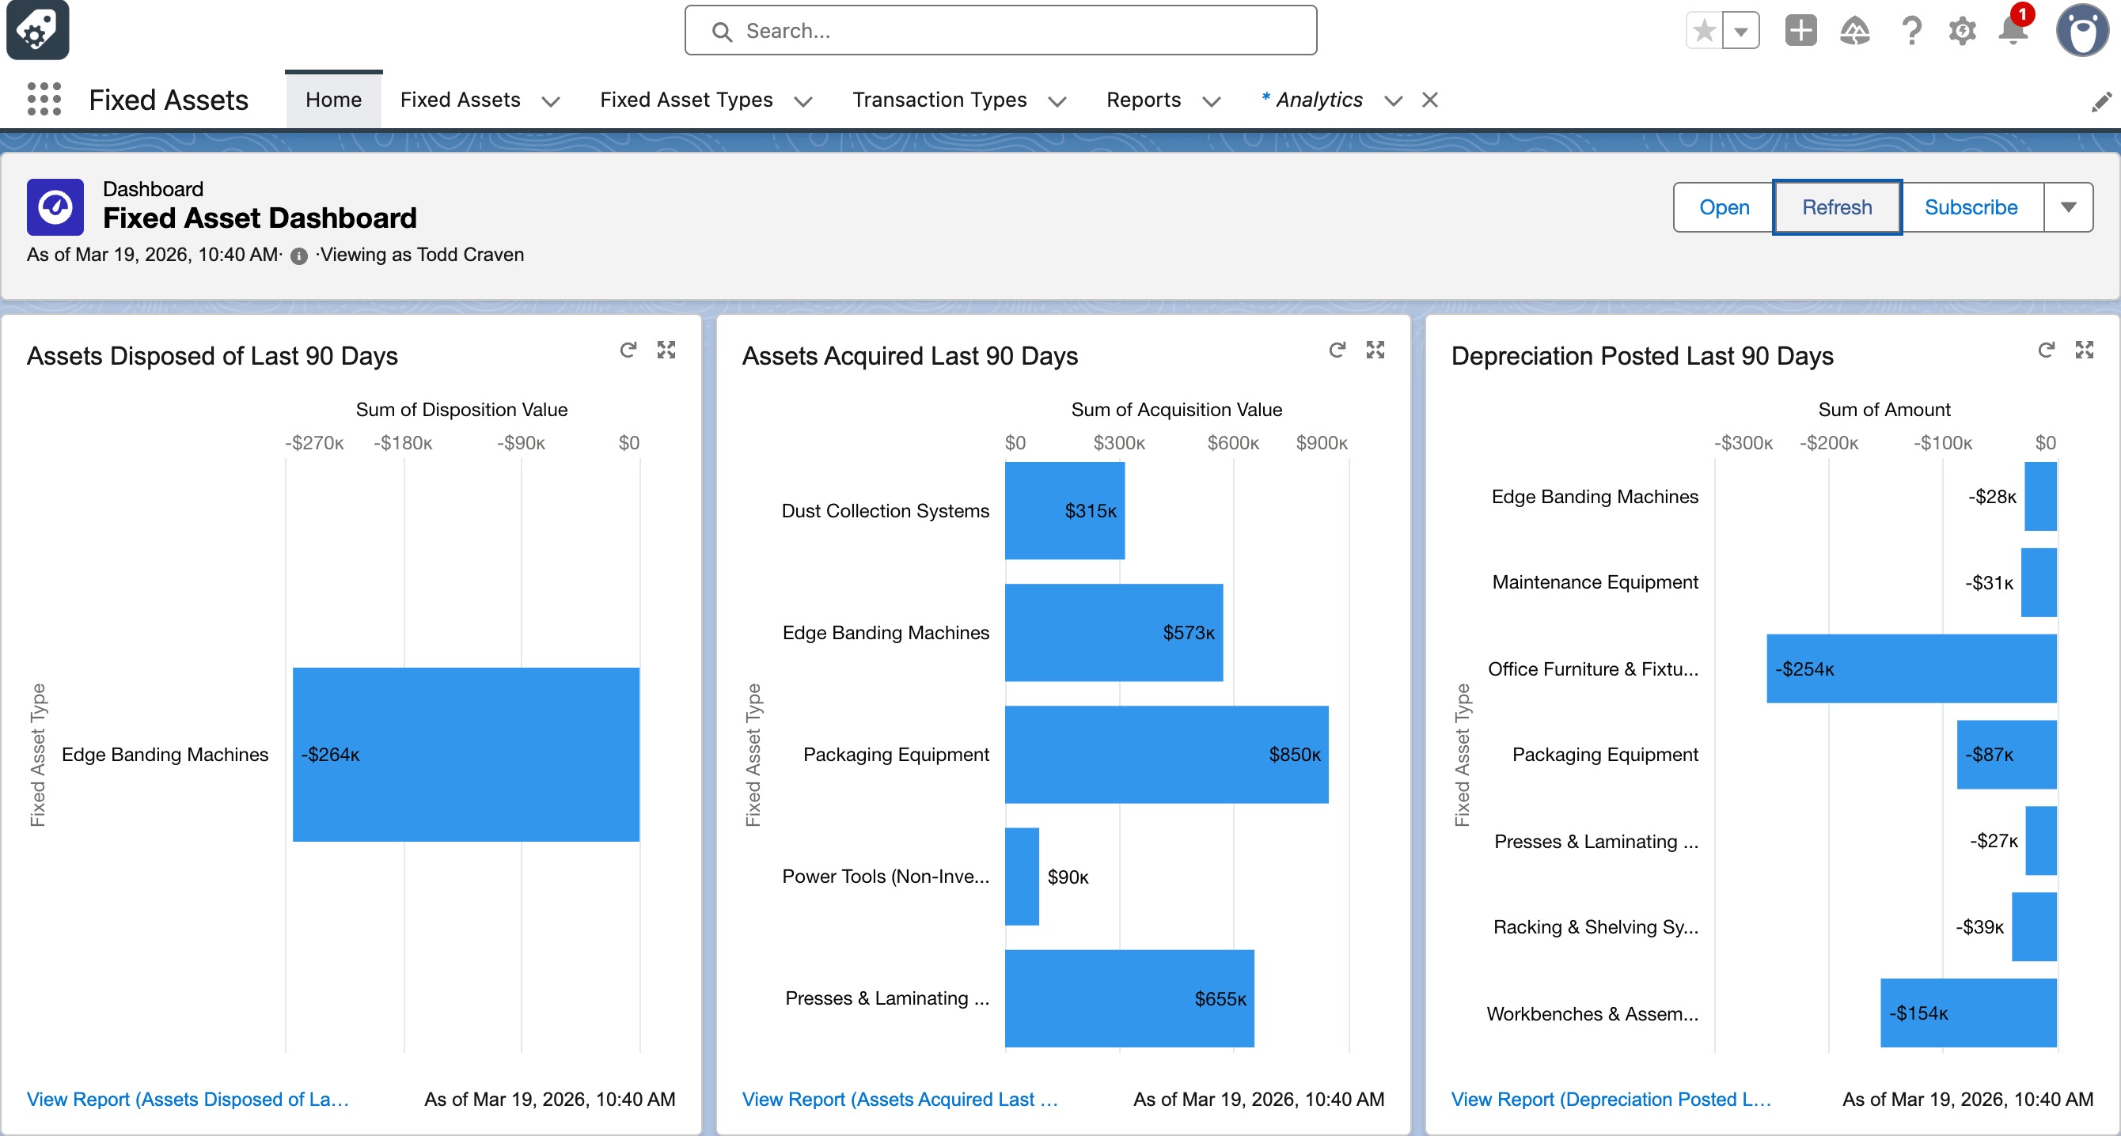The width and height of the screenshot is (2121, 1136).
Task: Click the Refresh button for the dashboard
Action: pos(1836,206)
